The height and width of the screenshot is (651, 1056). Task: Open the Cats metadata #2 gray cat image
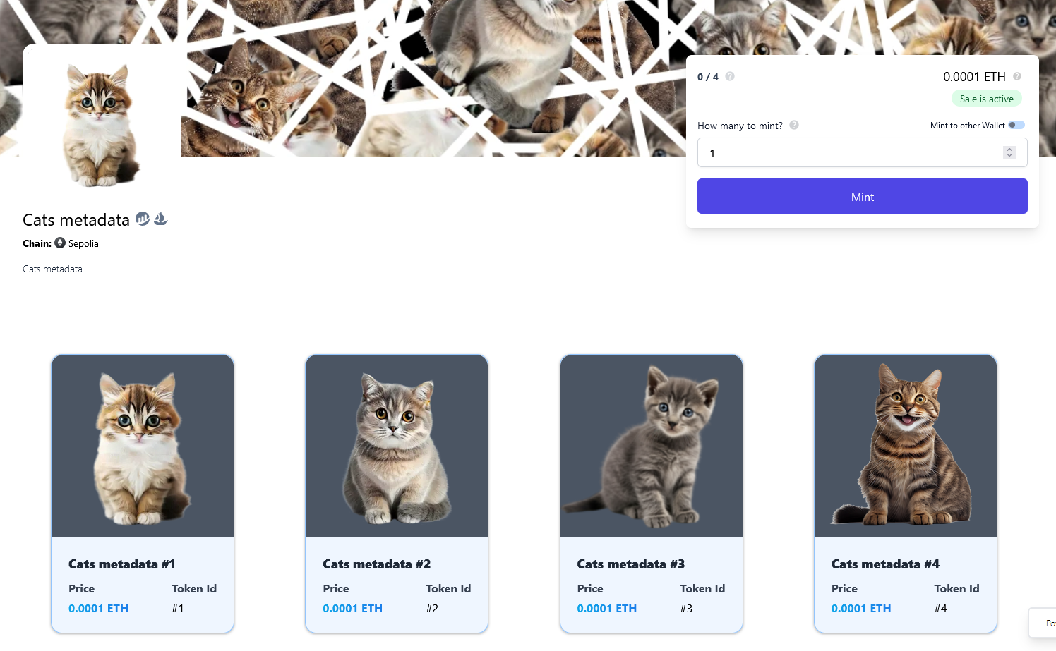click(x=397, y=446)
